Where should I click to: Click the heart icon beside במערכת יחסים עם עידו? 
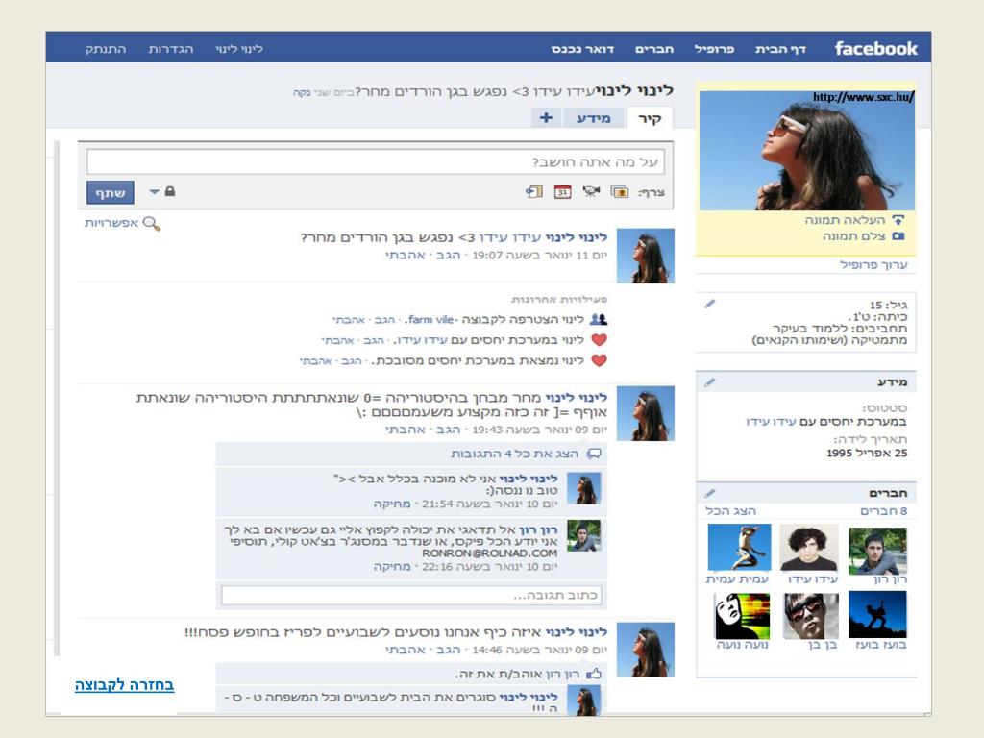600,340
